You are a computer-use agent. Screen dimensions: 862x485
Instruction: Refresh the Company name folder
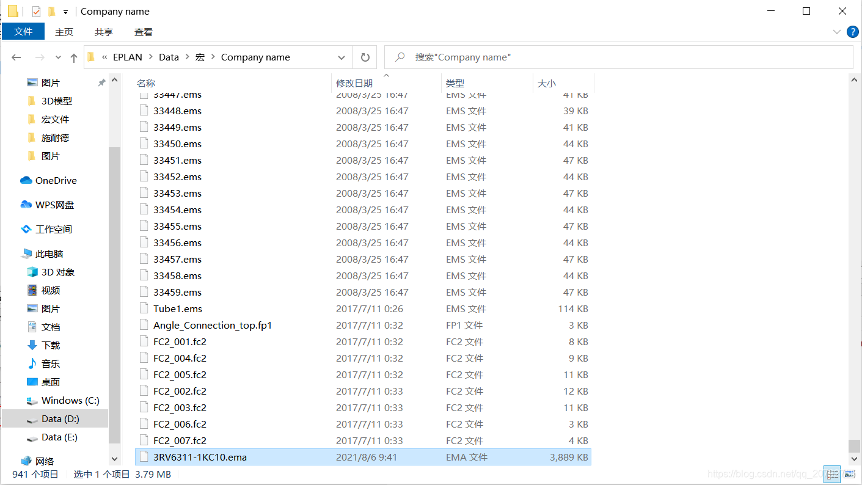[365, 57]
